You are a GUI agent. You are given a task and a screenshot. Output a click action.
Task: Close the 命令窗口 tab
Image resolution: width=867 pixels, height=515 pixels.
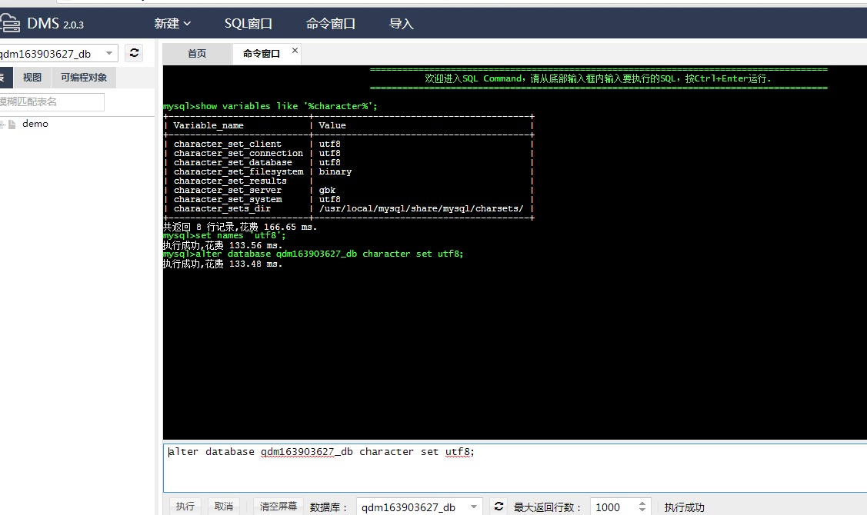(295, 50)
